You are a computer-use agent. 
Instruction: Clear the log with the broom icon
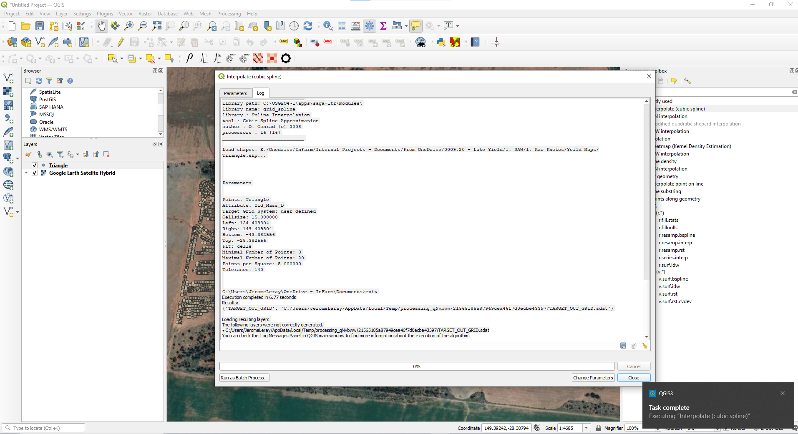[x=645, y=346]
